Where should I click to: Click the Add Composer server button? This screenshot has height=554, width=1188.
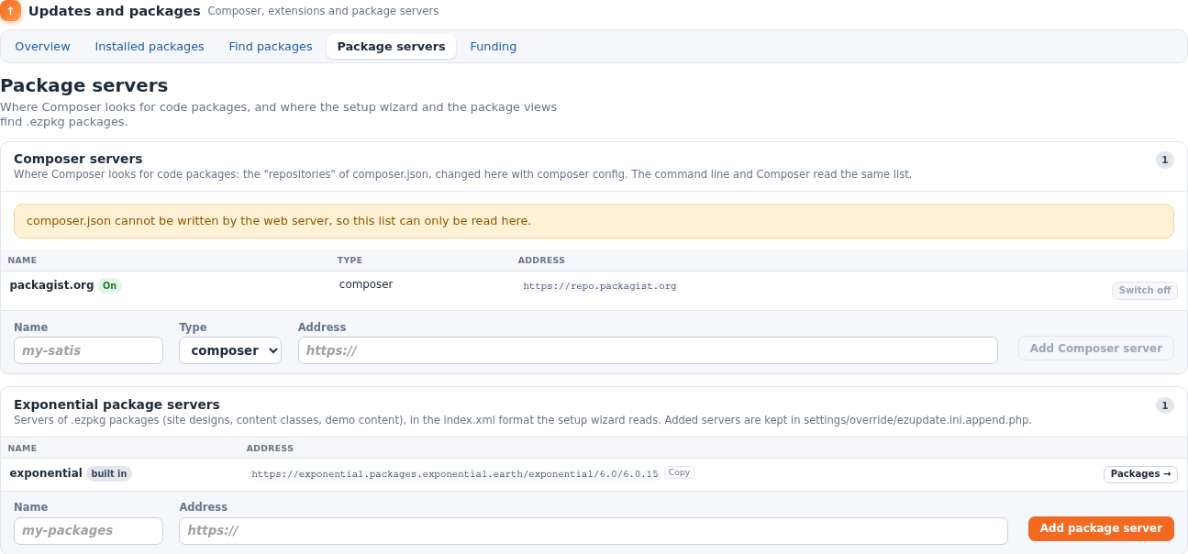pos(1096,349)
